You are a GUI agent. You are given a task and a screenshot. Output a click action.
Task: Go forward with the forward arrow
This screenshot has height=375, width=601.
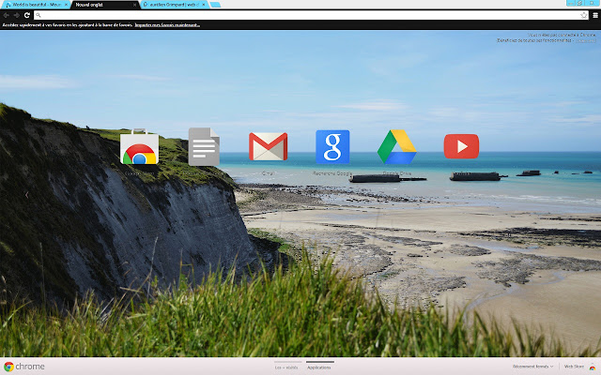[x=17, y=15]
